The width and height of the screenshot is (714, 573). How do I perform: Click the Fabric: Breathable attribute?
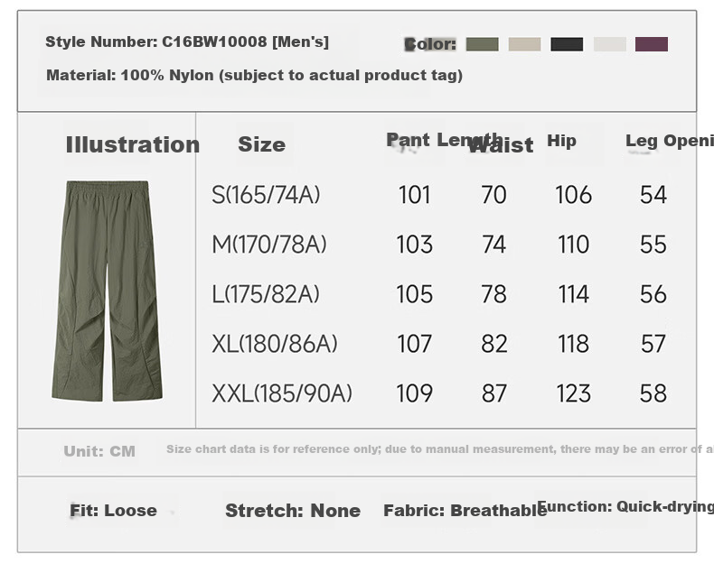[465, 511]
